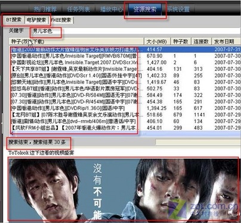
Task: Sort by the 发布日期 column header
Action: [x=226, y=42]
